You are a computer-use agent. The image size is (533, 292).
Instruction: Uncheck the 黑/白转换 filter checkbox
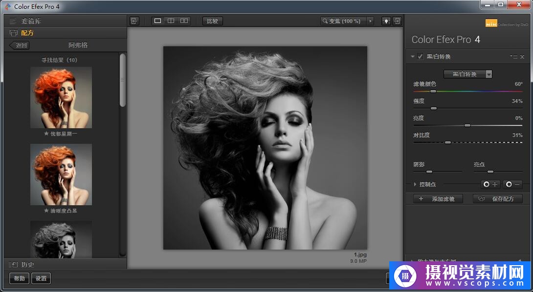420,57
